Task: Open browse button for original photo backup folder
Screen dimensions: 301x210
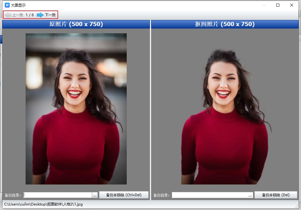Action: [95, 195]
